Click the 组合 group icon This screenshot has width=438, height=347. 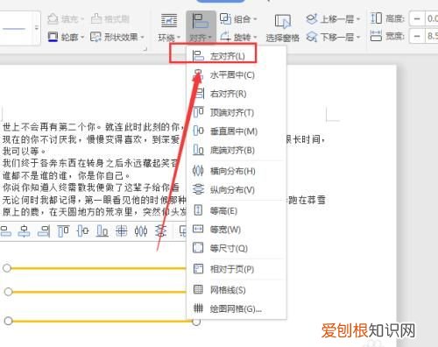[x=225, y=19]
